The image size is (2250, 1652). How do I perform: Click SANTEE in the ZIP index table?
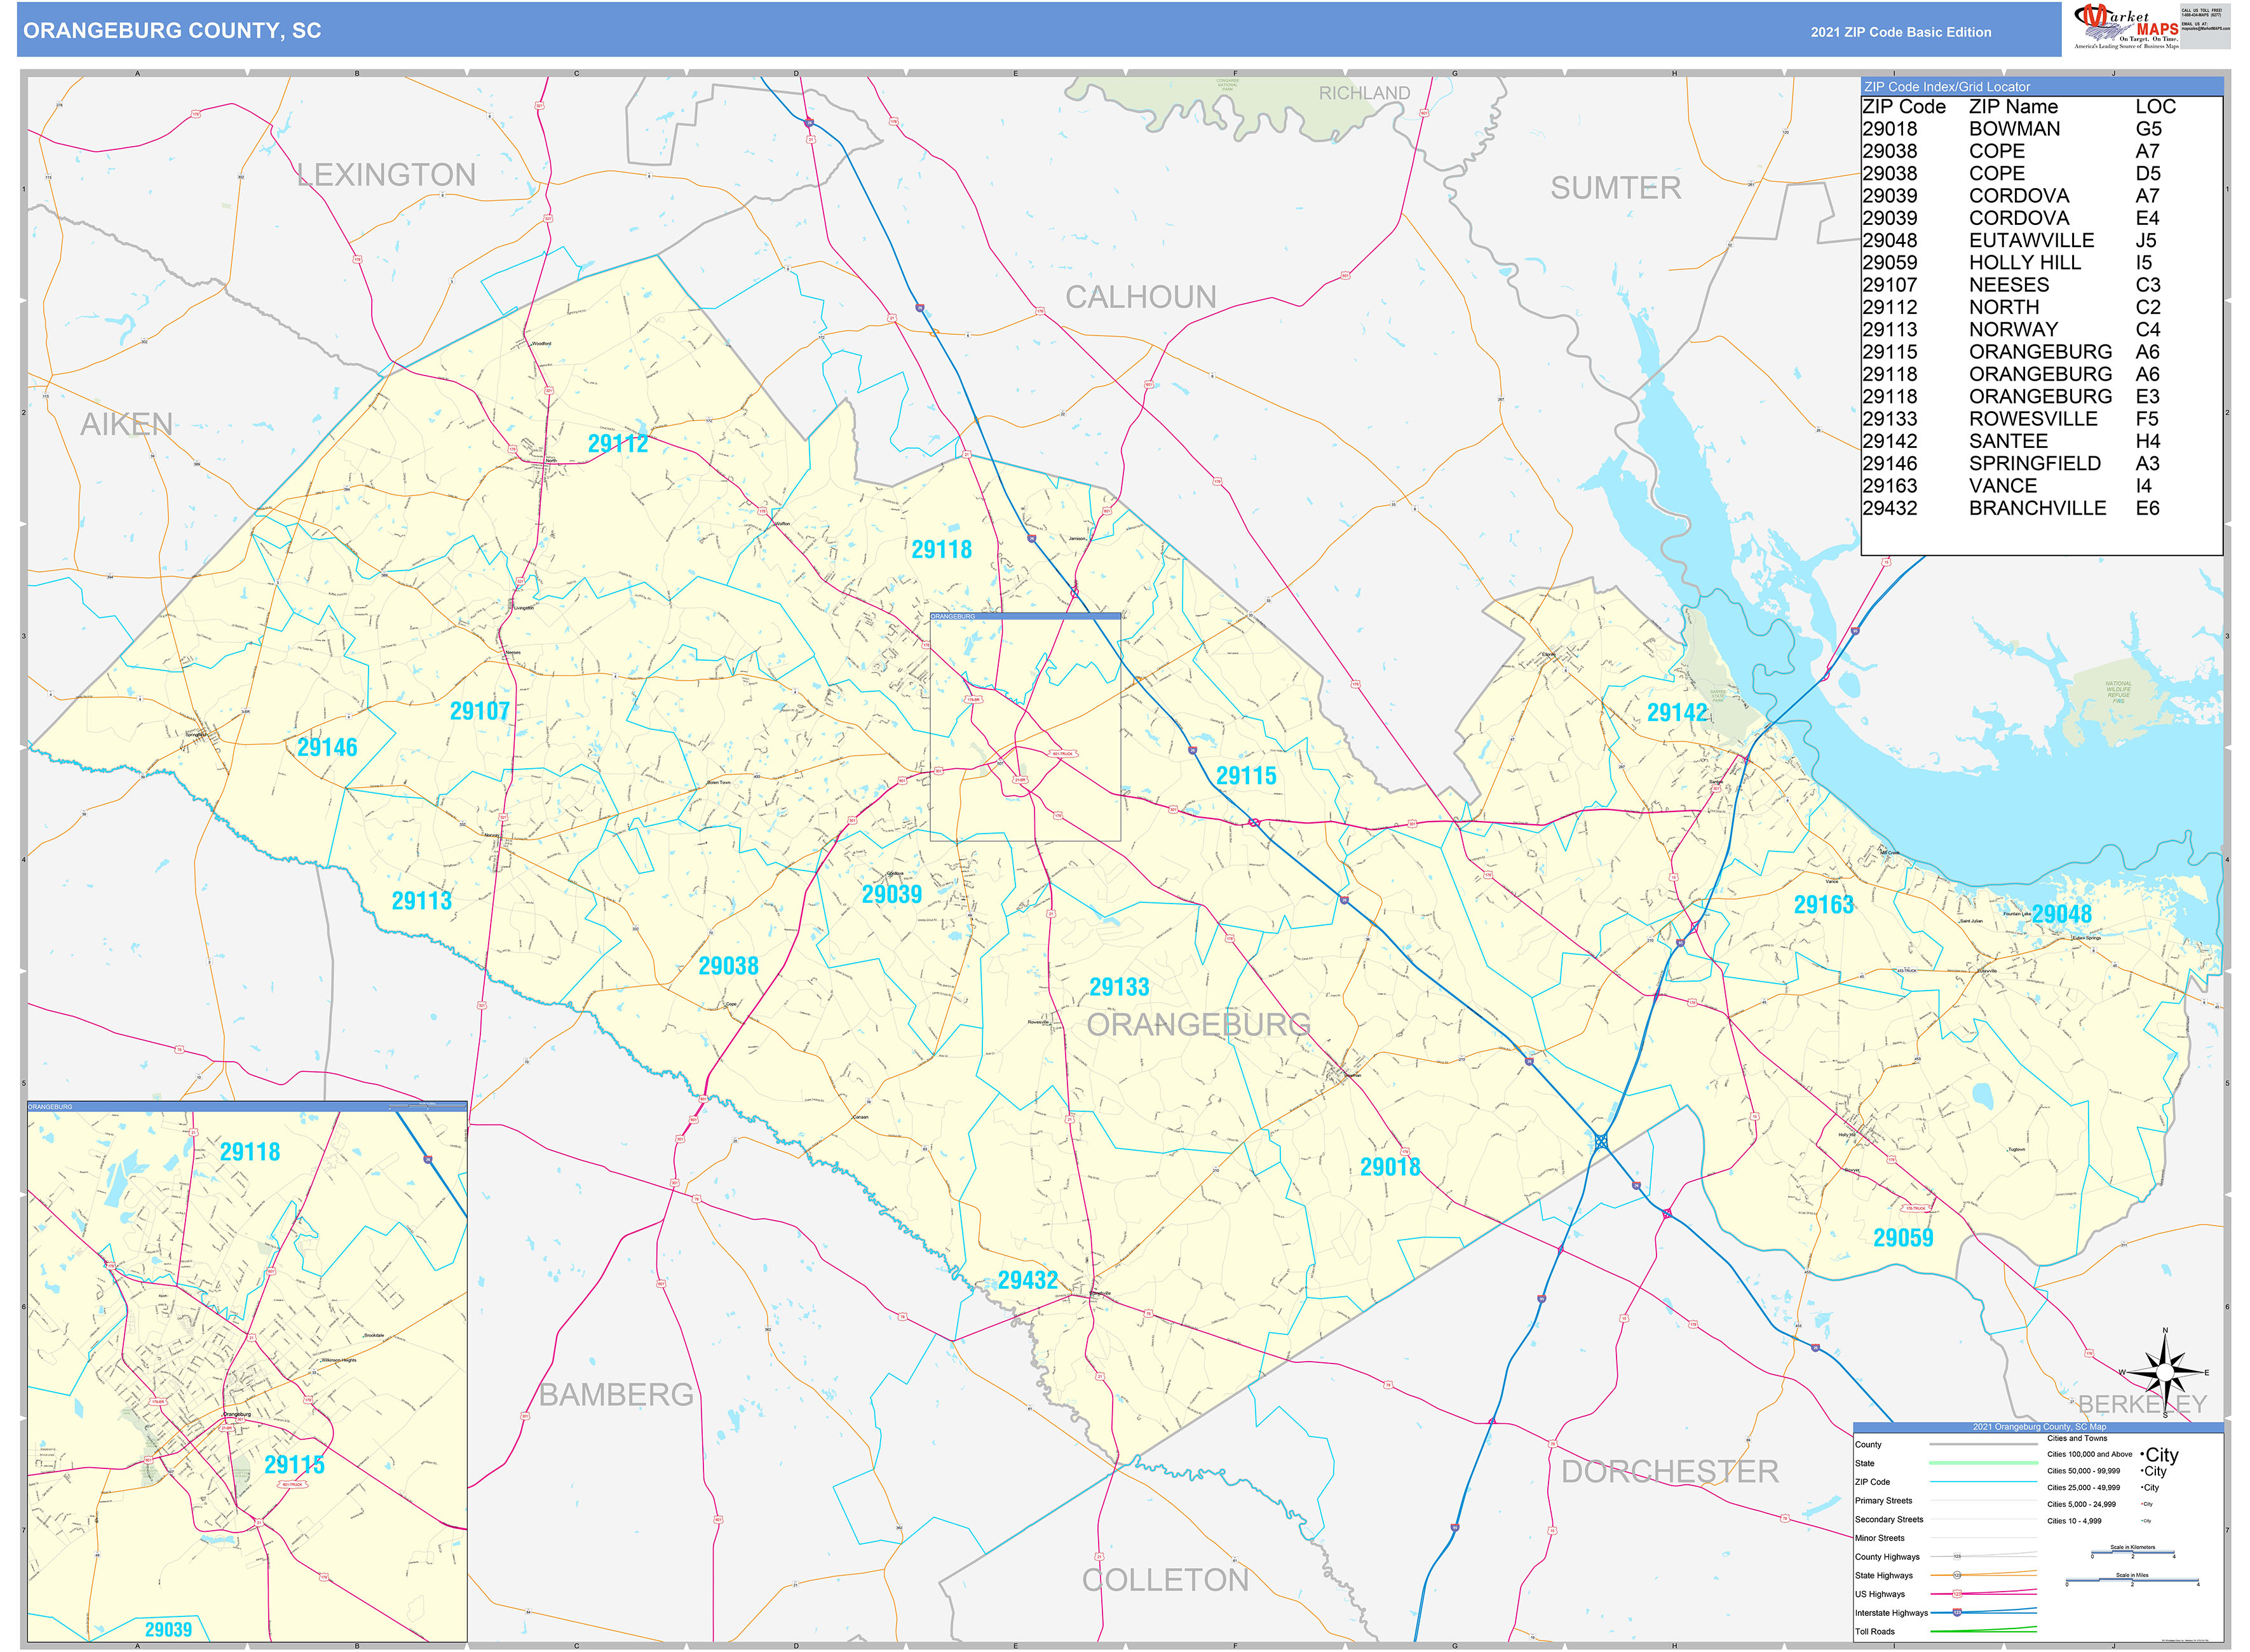(x=2008, y=441)
